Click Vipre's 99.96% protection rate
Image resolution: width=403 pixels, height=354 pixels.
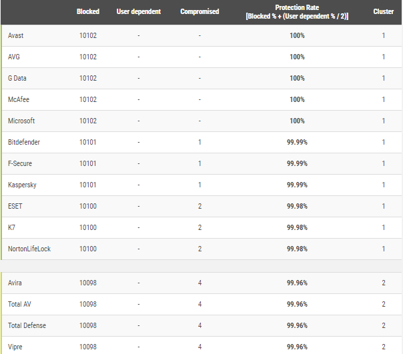tap(297, 347)
